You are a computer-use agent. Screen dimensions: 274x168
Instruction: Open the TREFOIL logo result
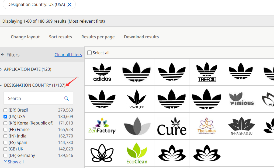207,72
